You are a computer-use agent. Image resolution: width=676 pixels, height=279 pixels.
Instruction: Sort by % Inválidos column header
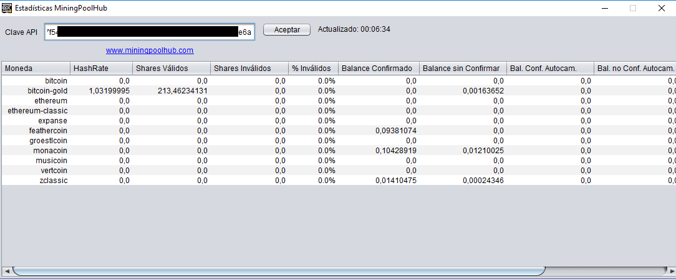(314, 69)
